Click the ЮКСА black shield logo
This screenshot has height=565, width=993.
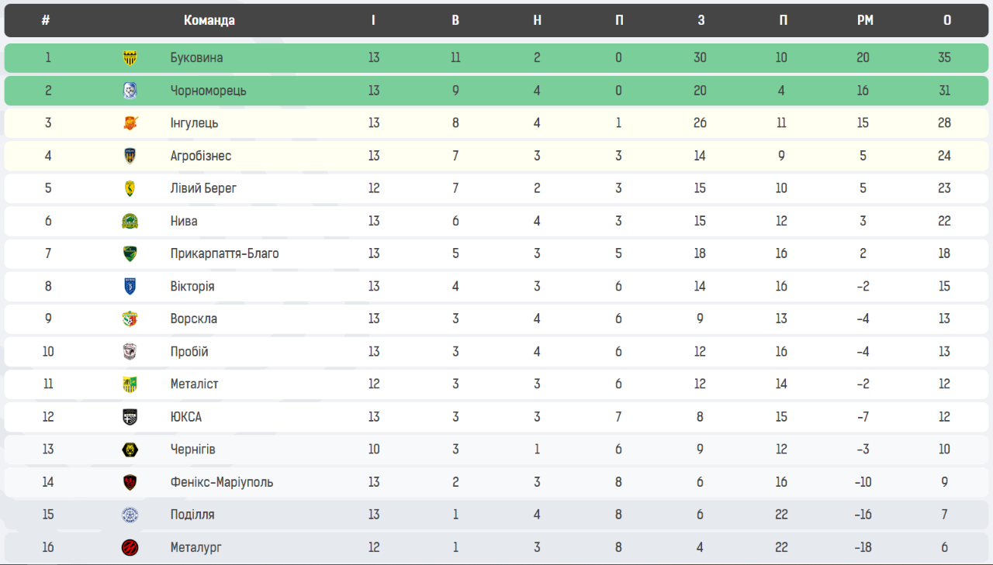(130, 417)
